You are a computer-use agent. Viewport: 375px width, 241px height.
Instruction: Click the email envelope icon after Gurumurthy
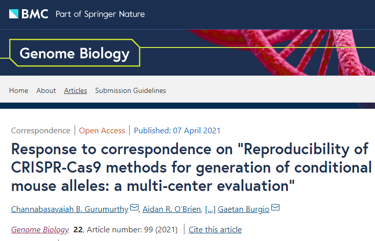point(134,207)
